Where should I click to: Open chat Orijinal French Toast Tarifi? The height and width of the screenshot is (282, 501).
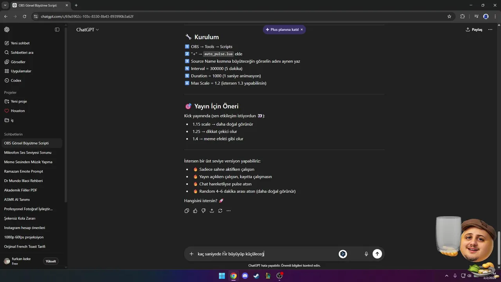[x=31, y=247]
